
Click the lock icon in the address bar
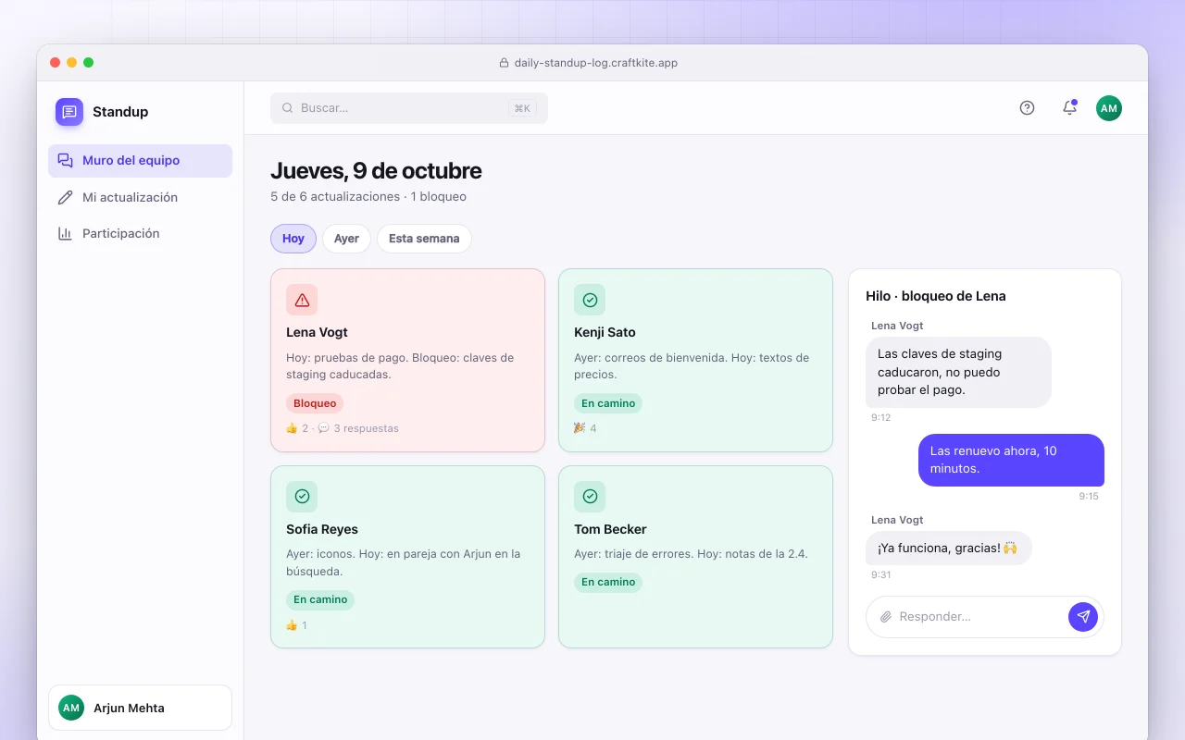[505, 63]
